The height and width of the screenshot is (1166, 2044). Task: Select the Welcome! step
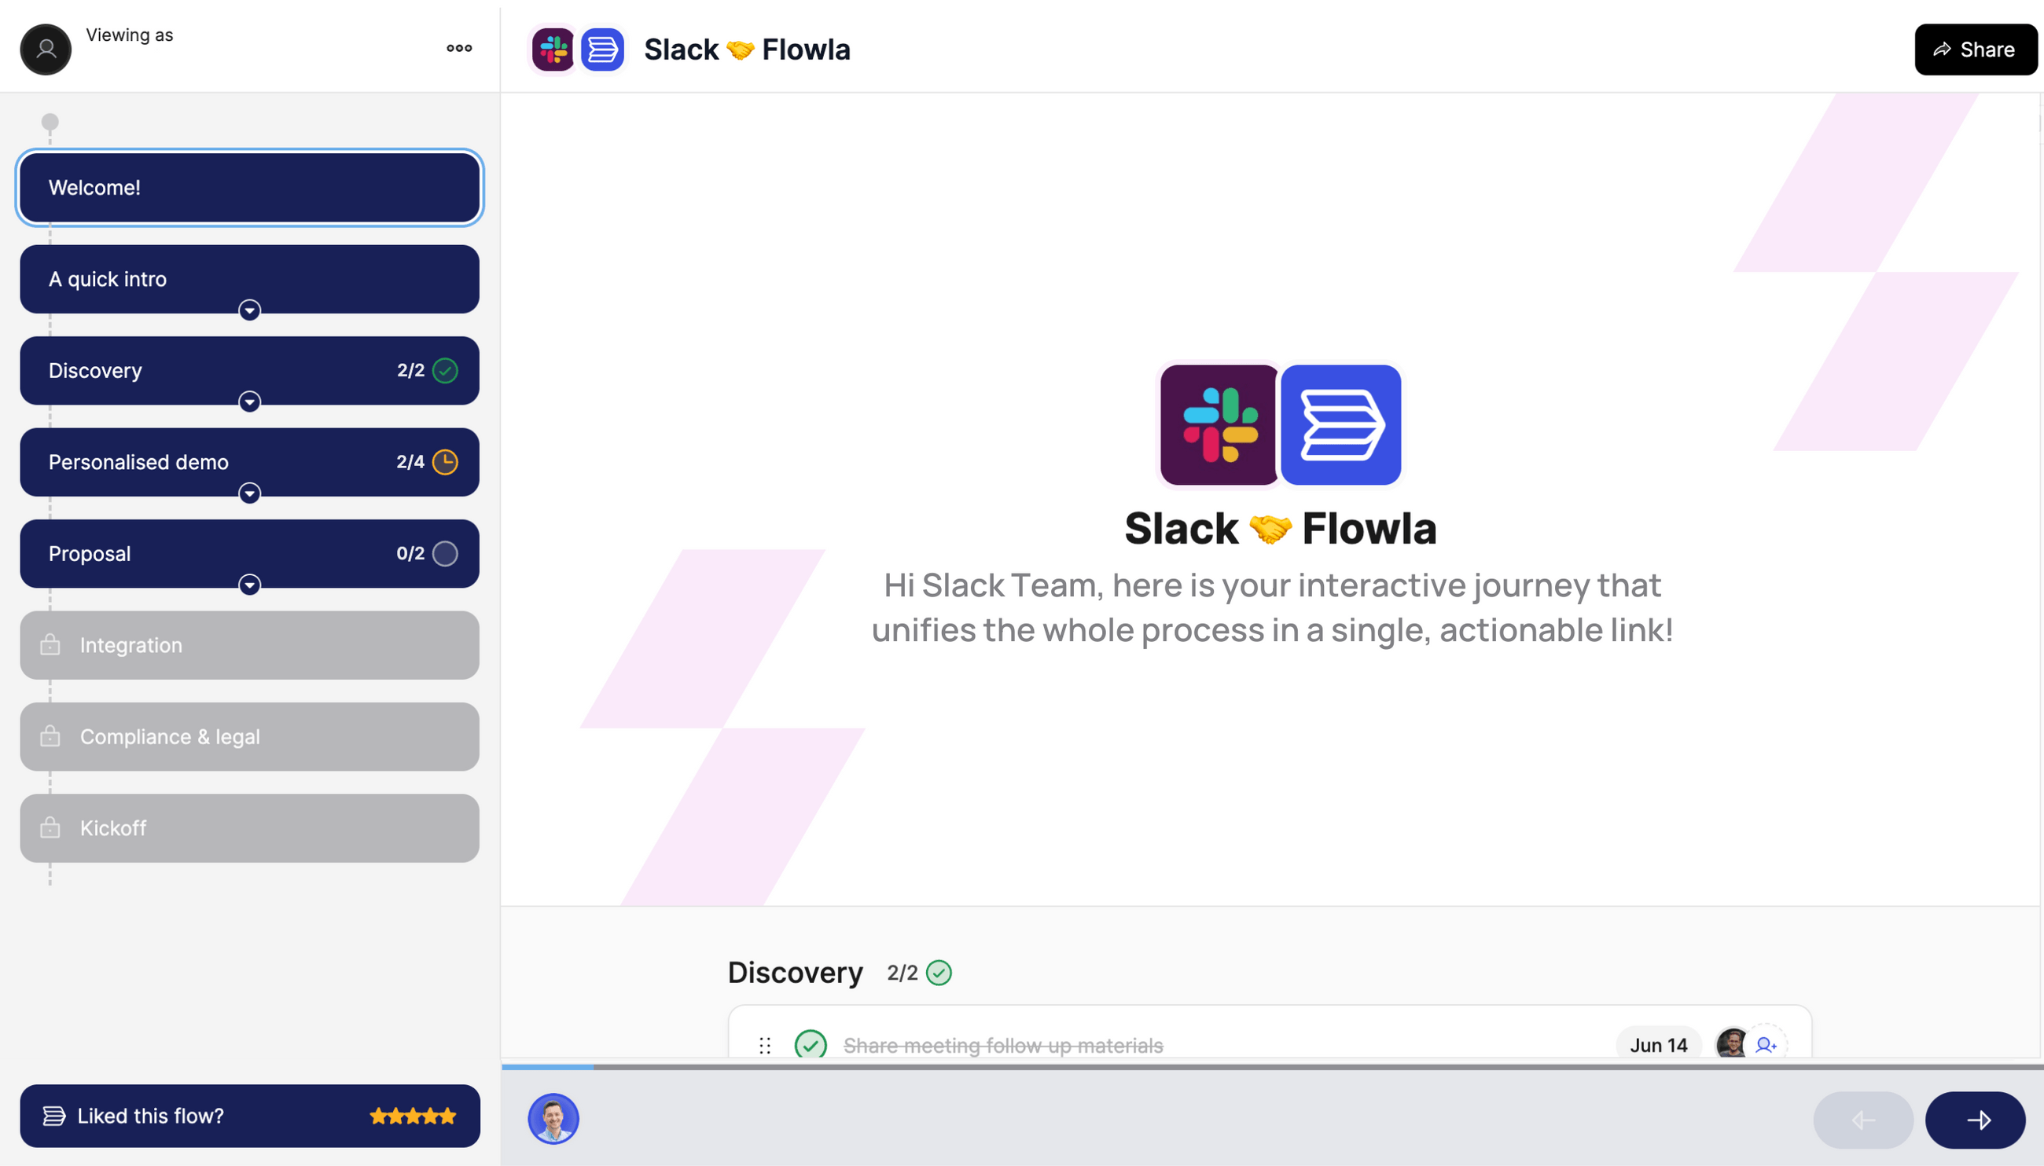pos(249,187)
